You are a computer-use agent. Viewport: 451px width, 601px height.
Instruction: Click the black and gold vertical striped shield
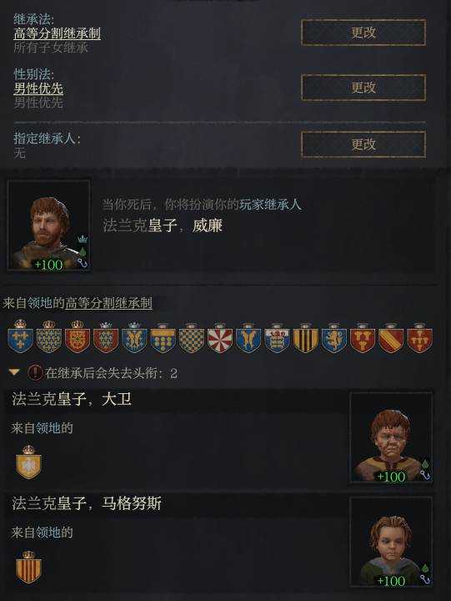click(x=305, y=337)
